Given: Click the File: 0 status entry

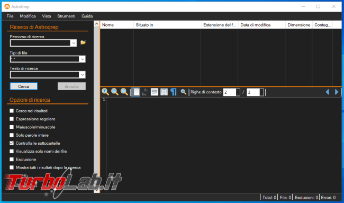Looking at the screenshot, I should (285, 198).
